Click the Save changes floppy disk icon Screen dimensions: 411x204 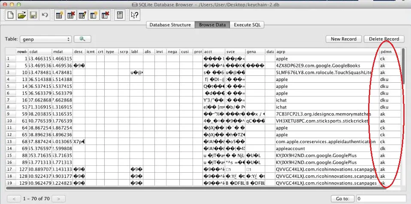(33, 15)
